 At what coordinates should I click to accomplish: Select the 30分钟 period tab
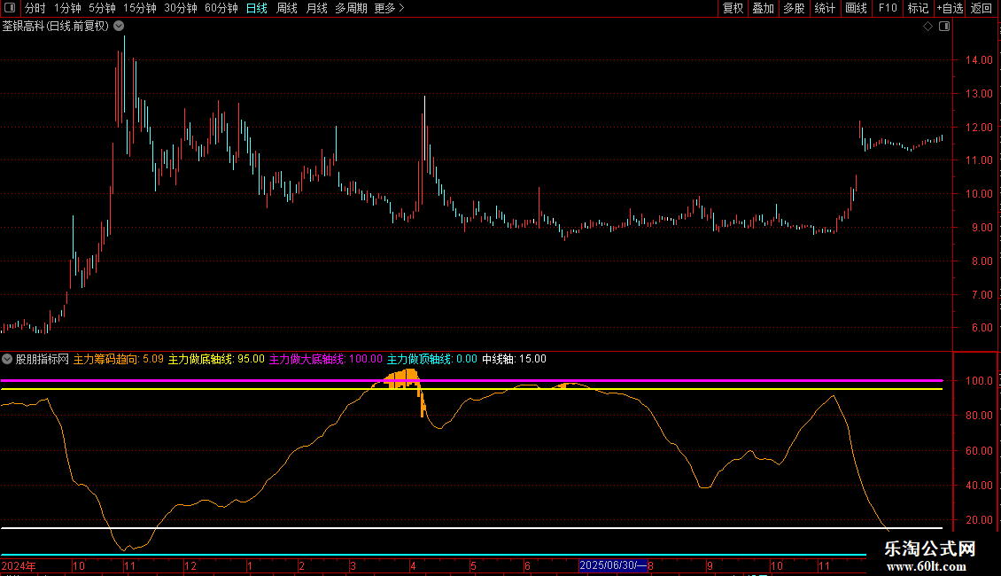[x=181, y=8]
